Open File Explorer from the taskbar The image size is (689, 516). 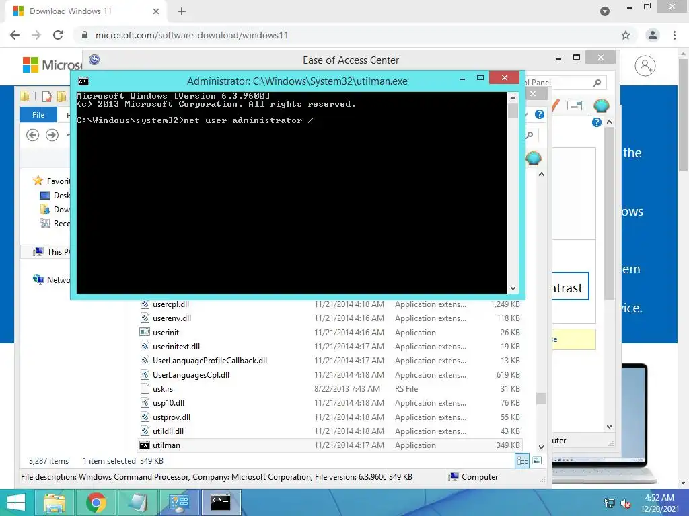(55, 503)
